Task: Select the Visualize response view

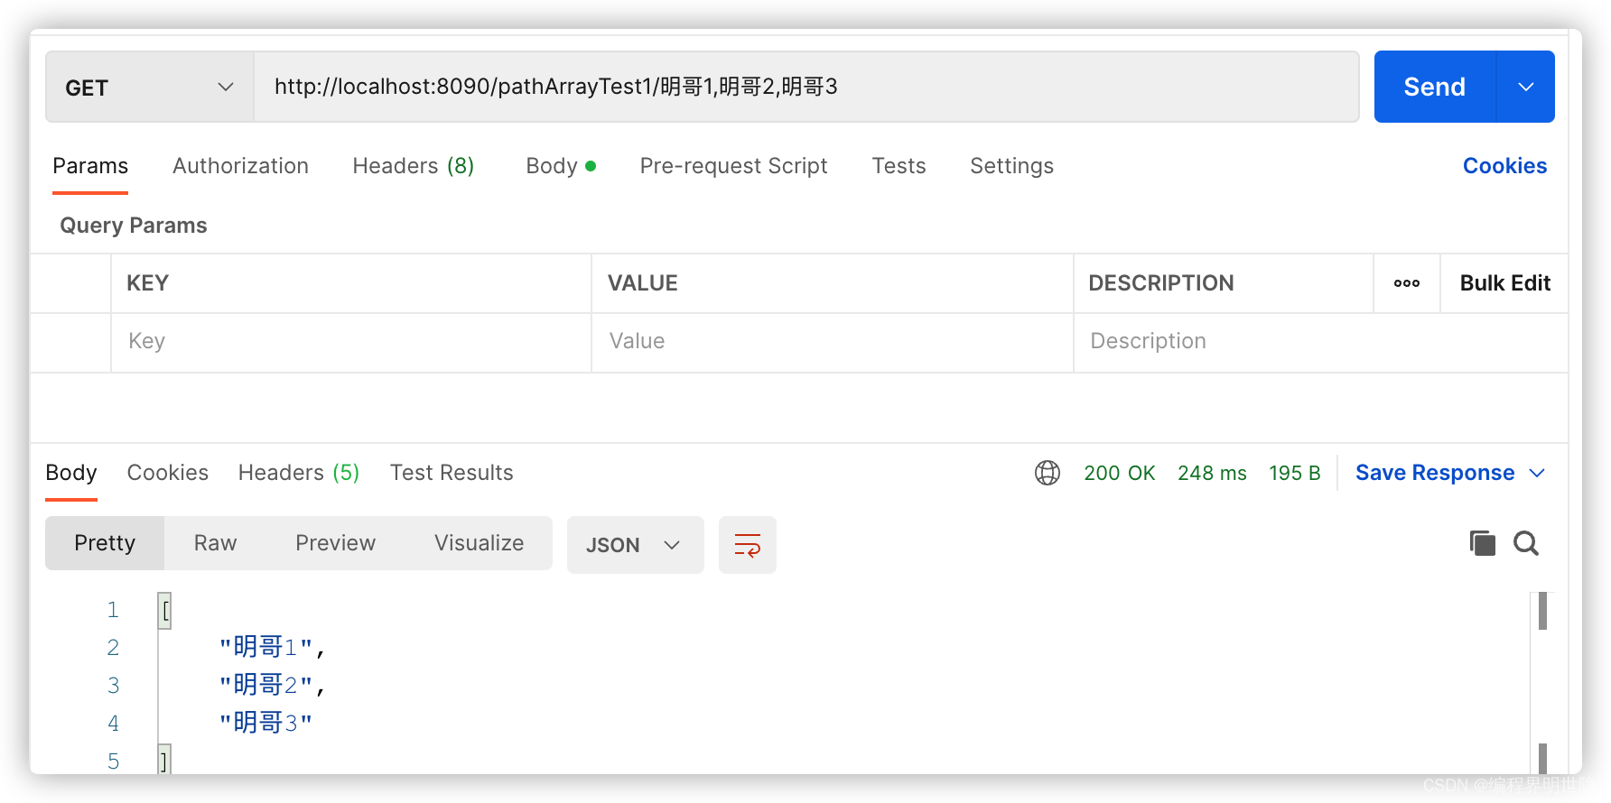Action: tap(479, 543)
